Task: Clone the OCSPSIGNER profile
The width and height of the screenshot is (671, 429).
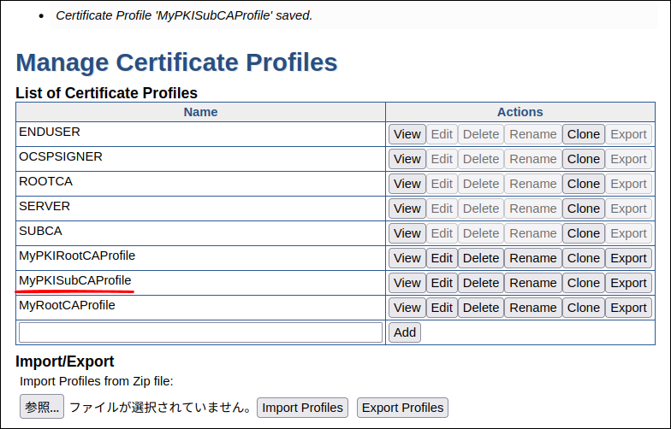Action: 583,159
